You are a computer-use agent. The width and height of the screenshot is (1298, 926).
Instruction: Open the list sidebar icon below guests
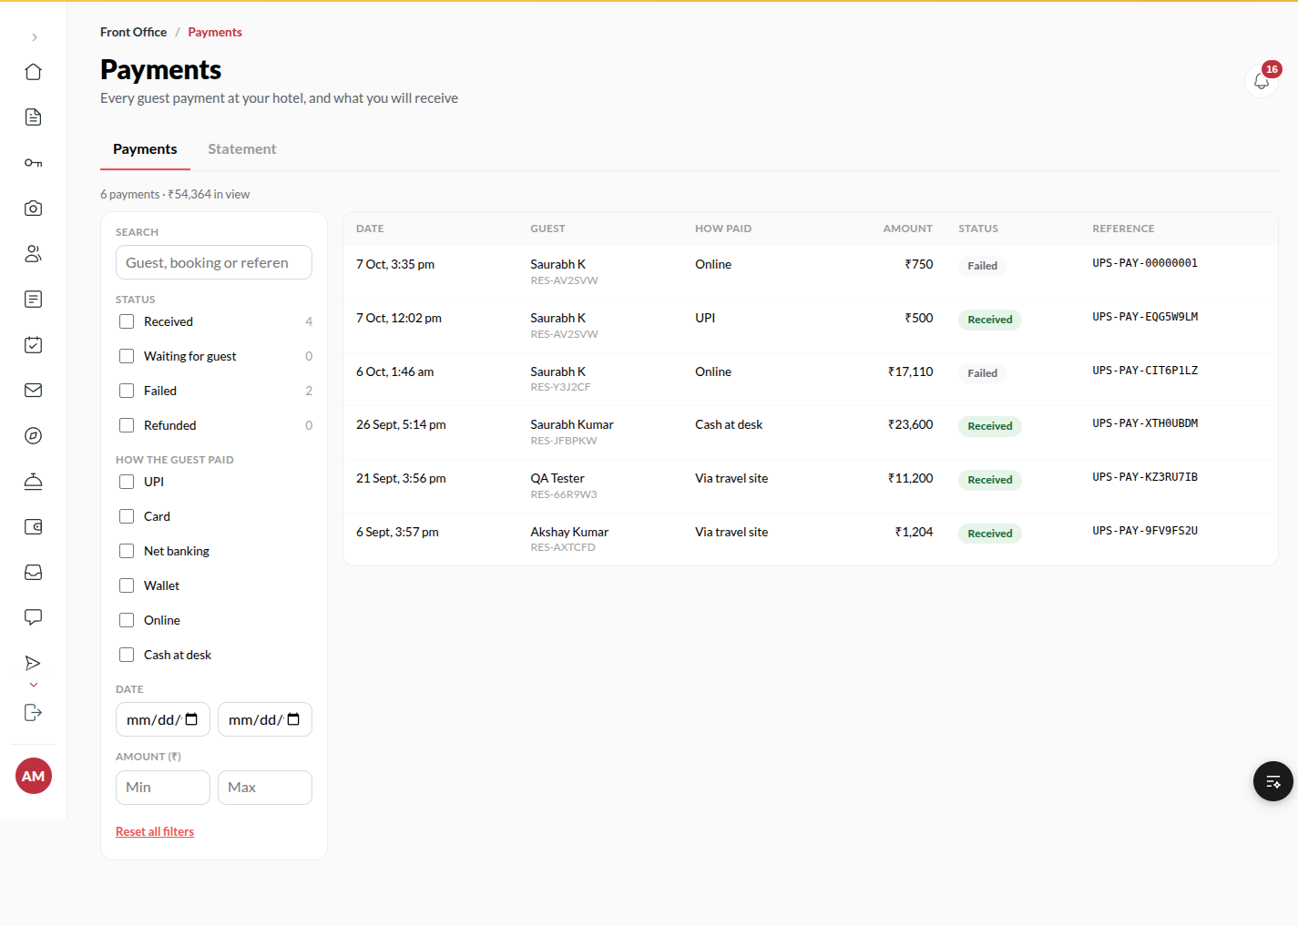[x=34, y=300]
